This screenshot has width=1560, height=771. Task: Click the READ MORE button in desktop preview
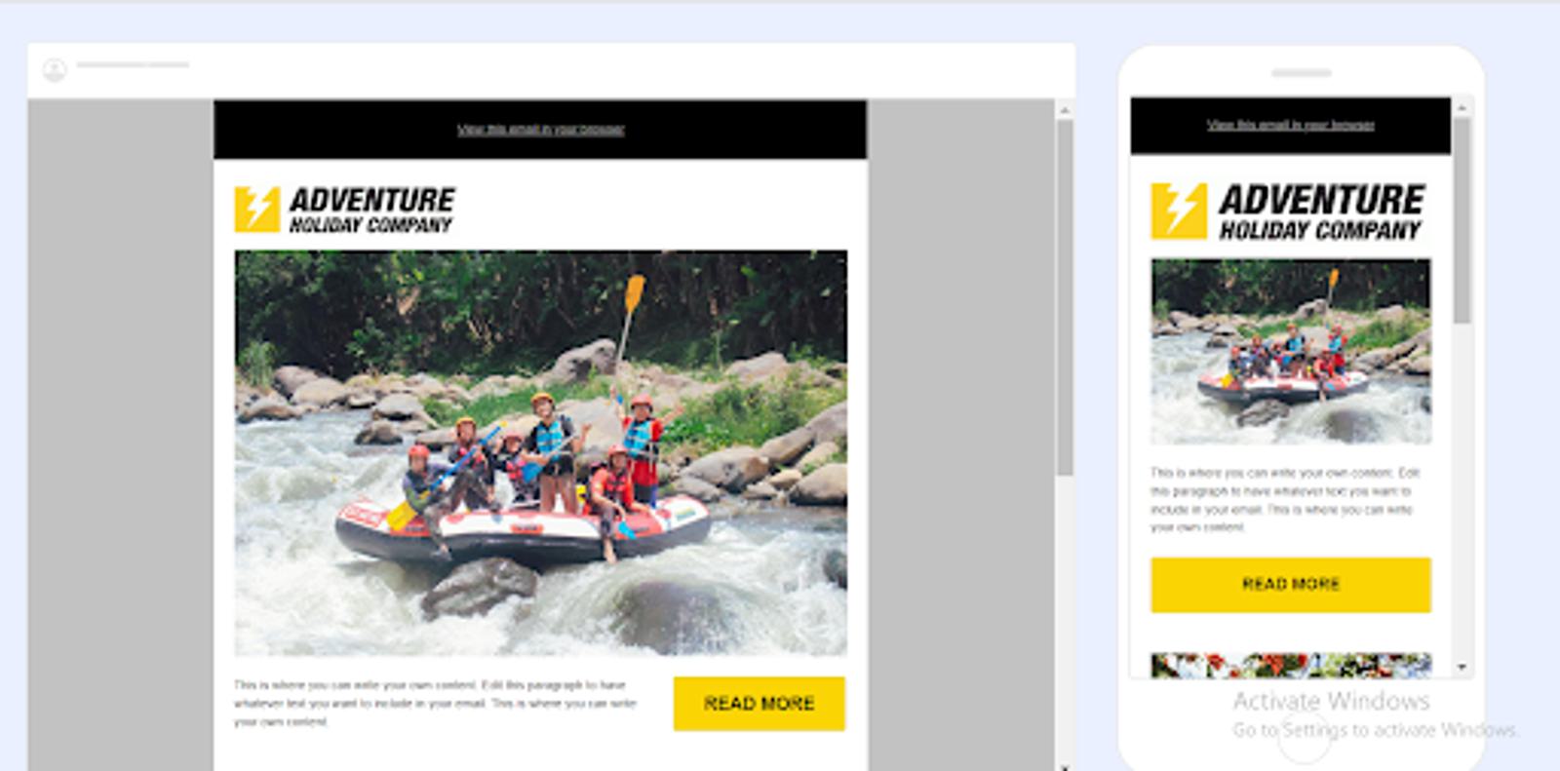pos(759,704)
